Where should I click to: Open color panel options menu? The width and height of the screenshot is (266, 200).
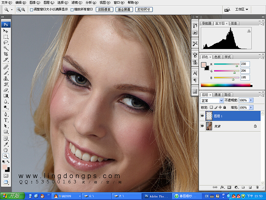(262, 58)
